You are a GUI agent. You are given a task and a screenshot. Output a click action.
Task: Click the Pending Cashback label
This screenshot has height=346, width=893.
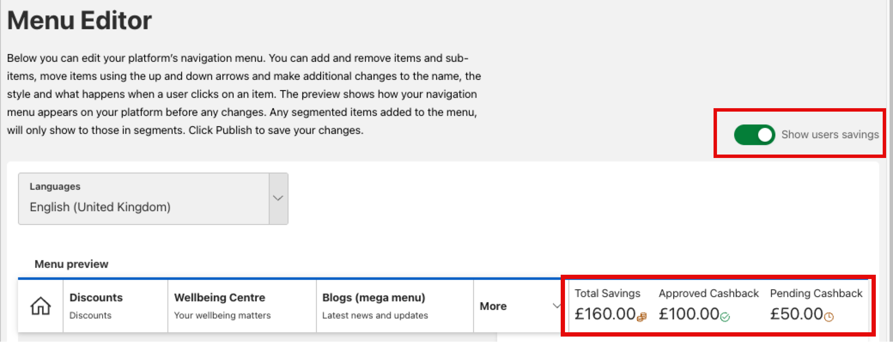point(816,293)
